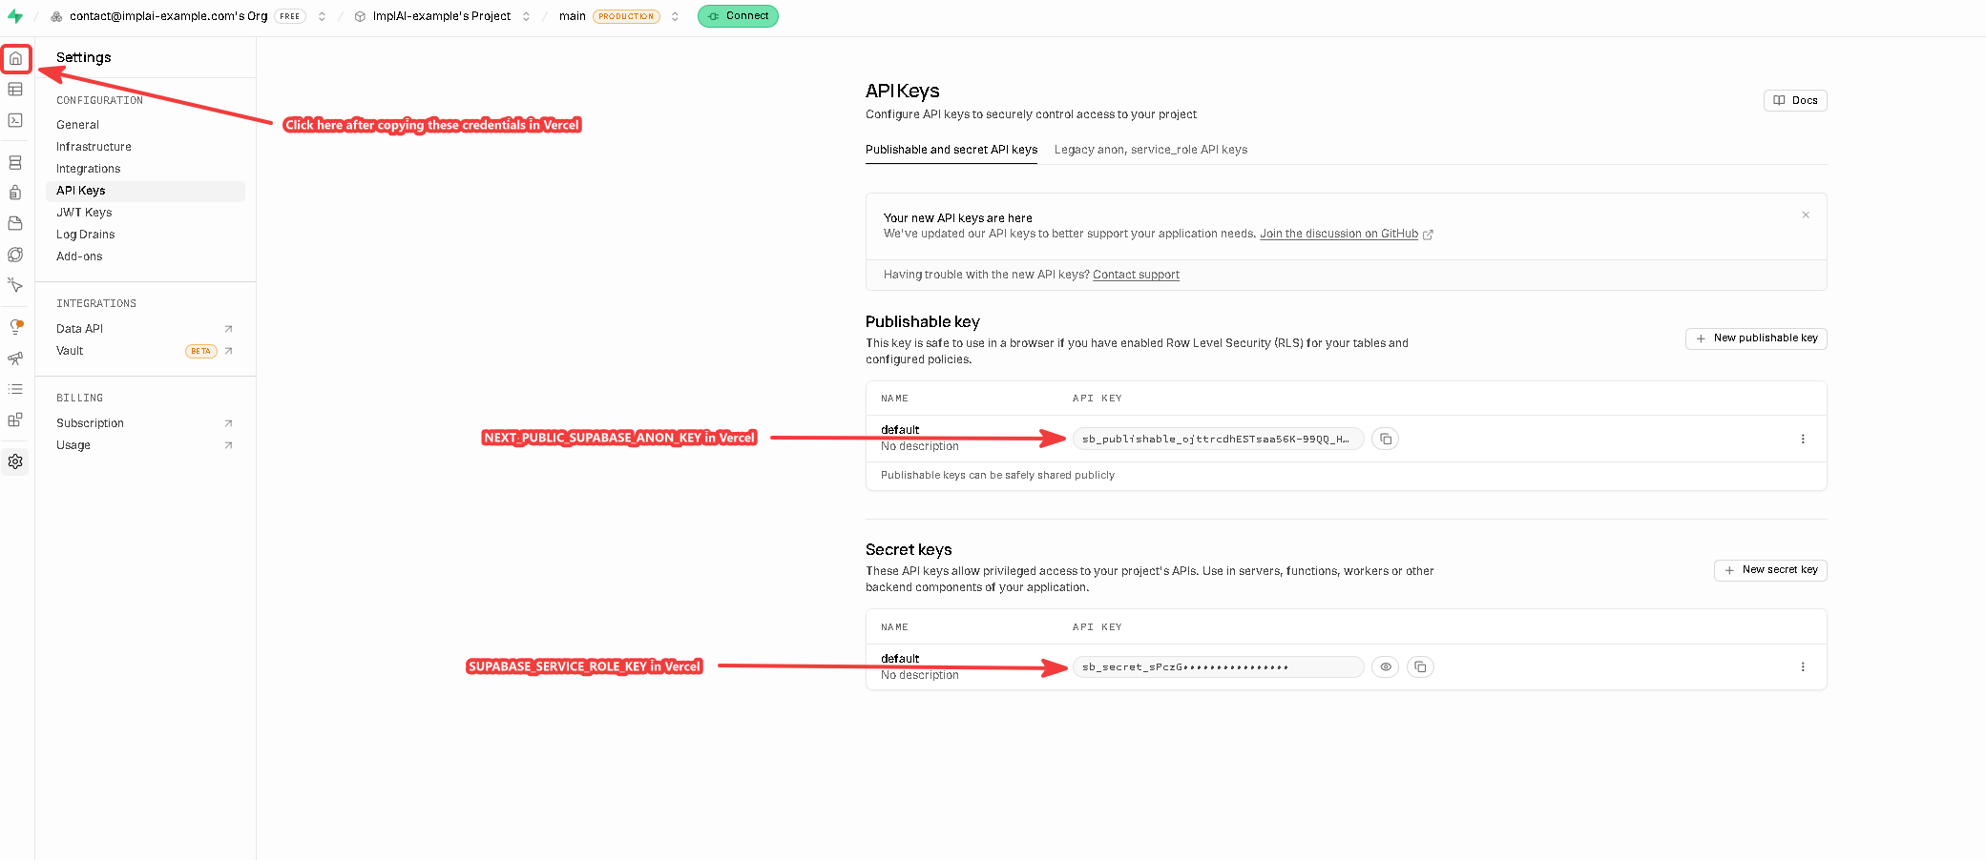The image size is (1986, 860).
Task: Open the telescope Reports sidebar icon
Action: [x=15, y=358]
